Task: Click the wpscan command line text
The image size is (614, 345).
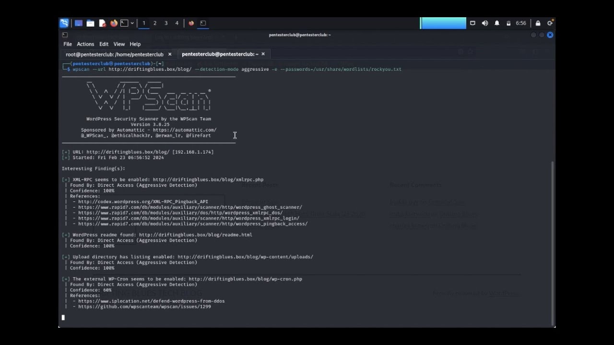Action: click(237, 69)
